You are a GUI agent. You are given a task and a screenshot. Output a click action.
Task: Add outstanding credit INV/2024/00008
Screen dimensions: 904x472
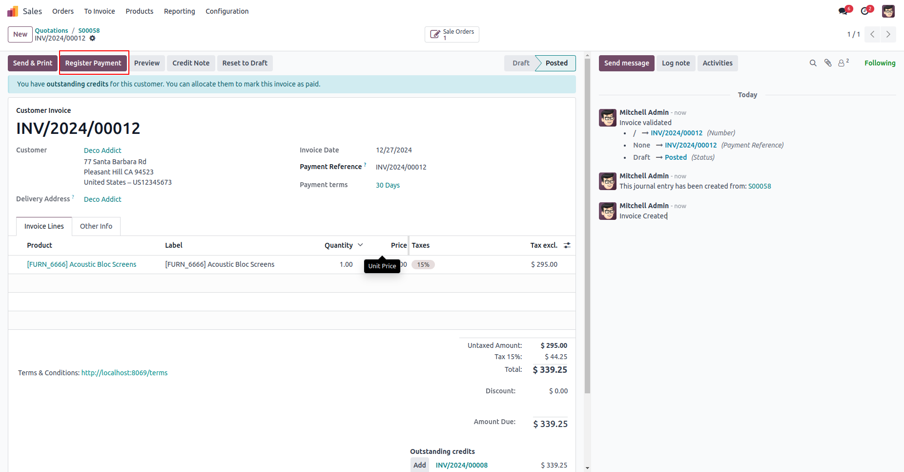[420, 465]
